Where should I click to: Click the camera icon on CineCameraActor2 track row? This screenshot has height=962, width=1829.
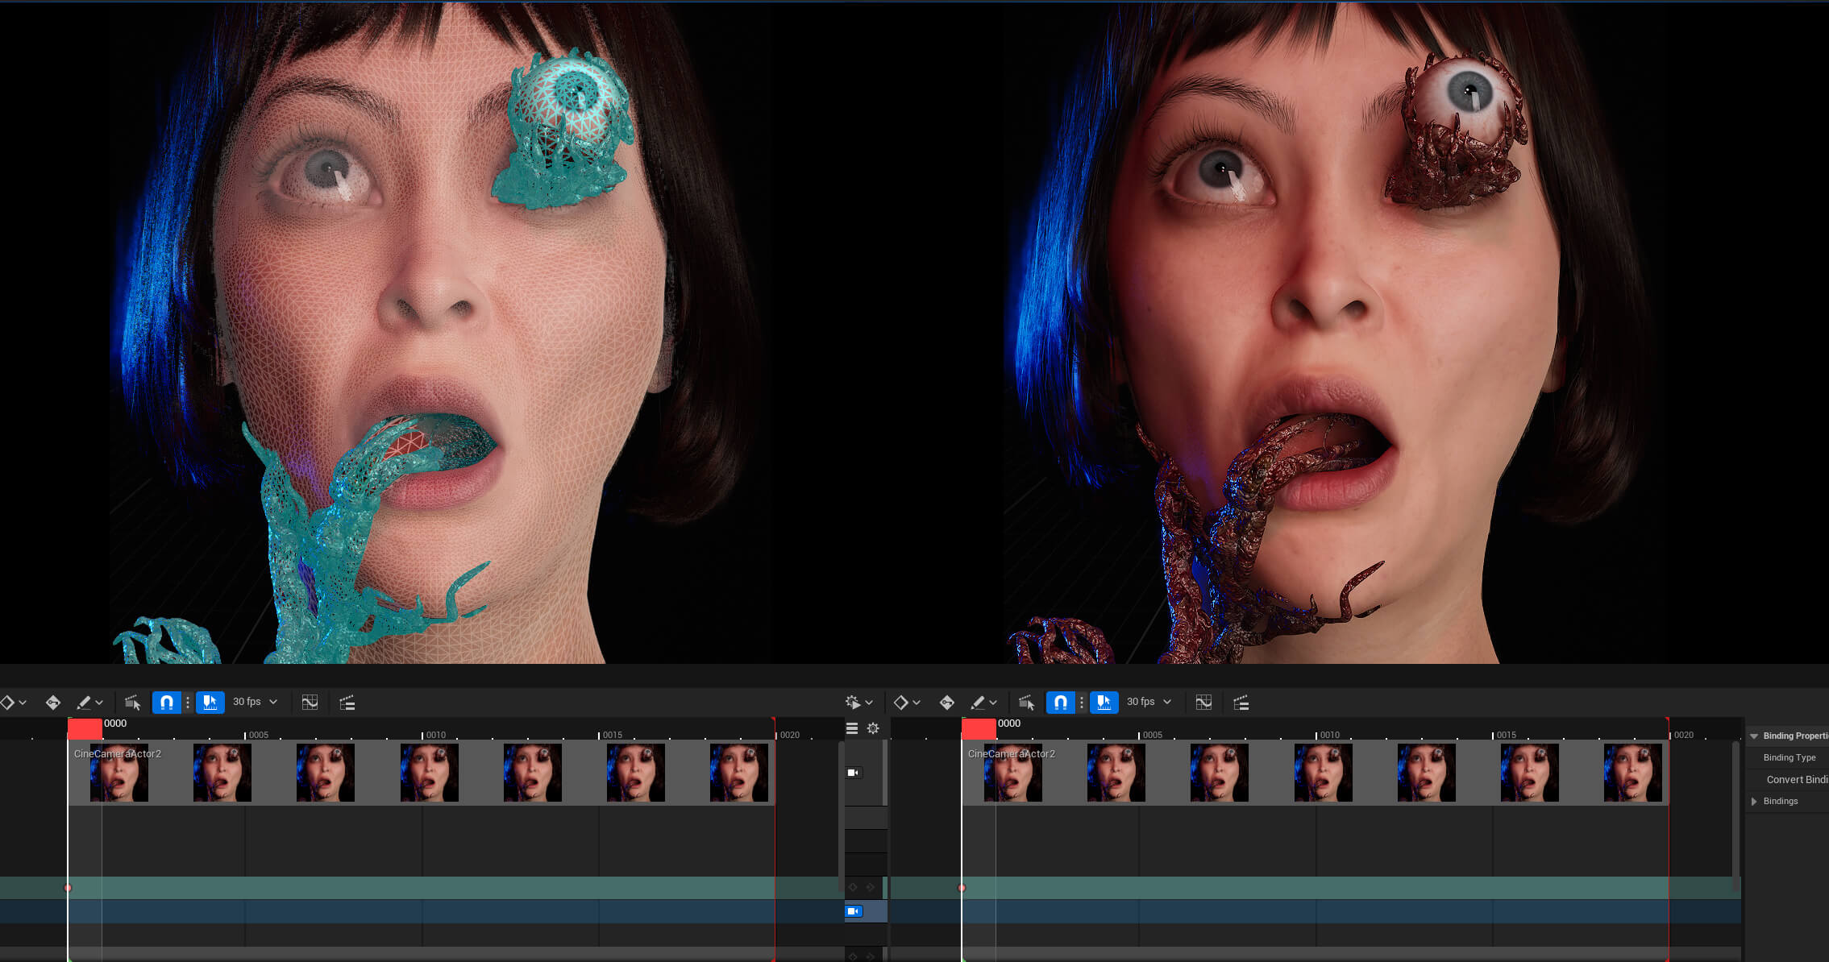coord(854,773)
